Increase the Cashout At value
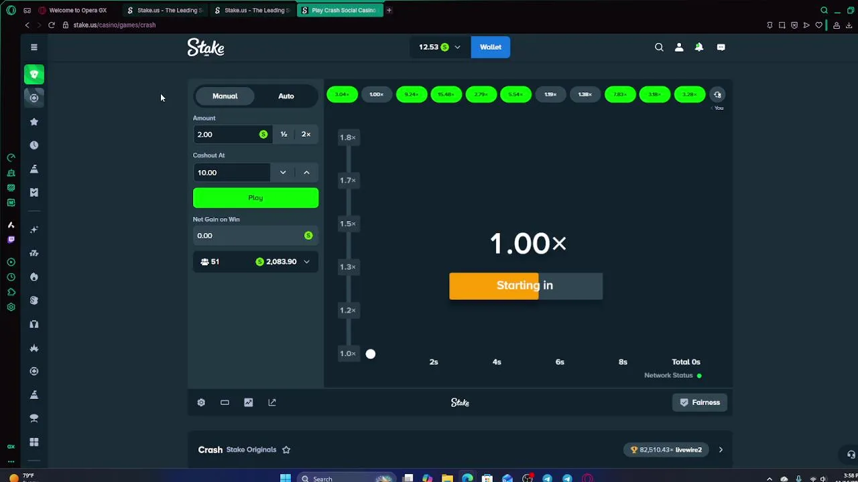Image resolution: width=858 pixels, height=482 pixels. pyautogui.click(x=306, y=173)
